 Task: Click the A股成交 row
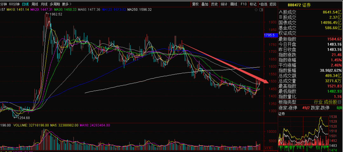click(x=310, y=12)
